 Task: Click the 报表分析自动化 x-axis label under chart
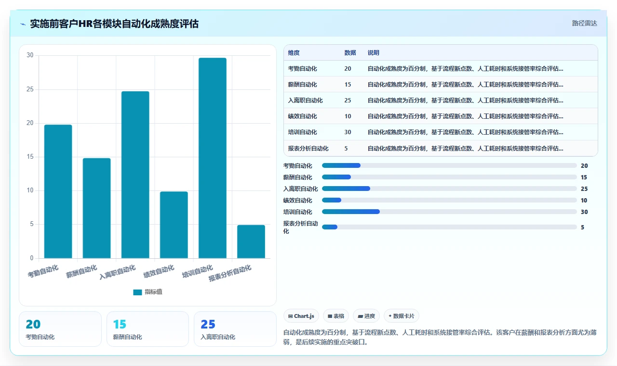coord(230,274)
